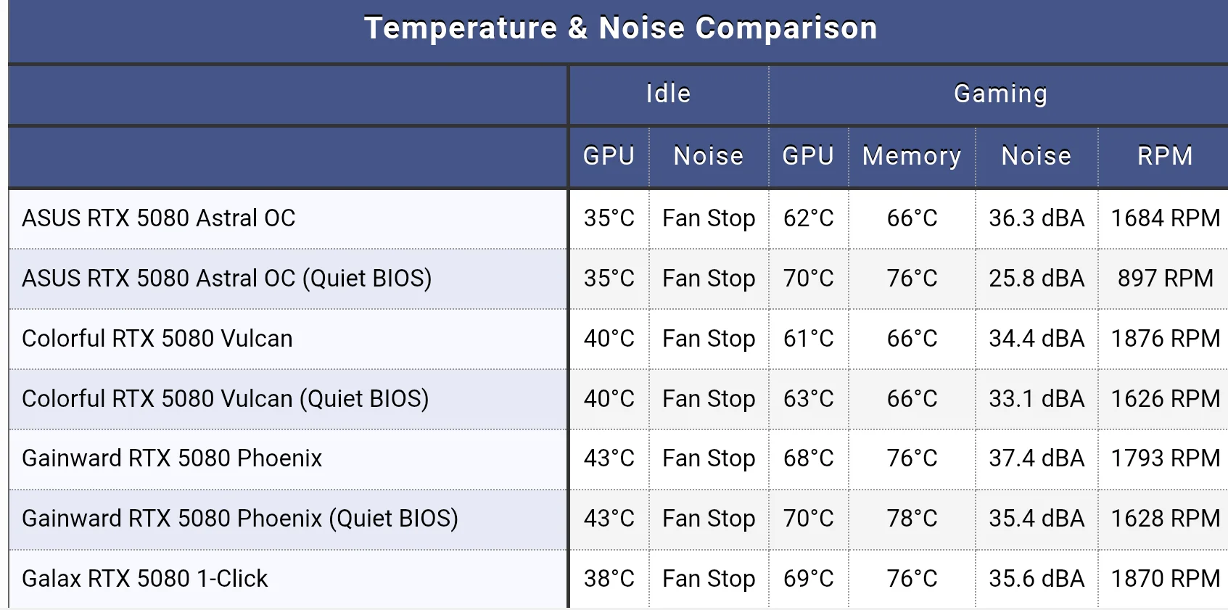The height and width of the screenshot is (610, 1228).
Task: Click the Colorful RTX 5080 Vulcan row label
Action: point(157,338)
